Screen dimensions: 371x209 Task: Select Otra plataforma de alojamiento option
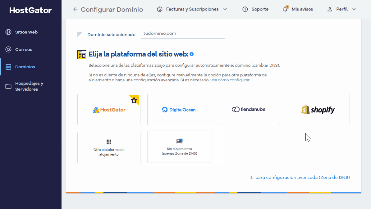click(109, 148)
